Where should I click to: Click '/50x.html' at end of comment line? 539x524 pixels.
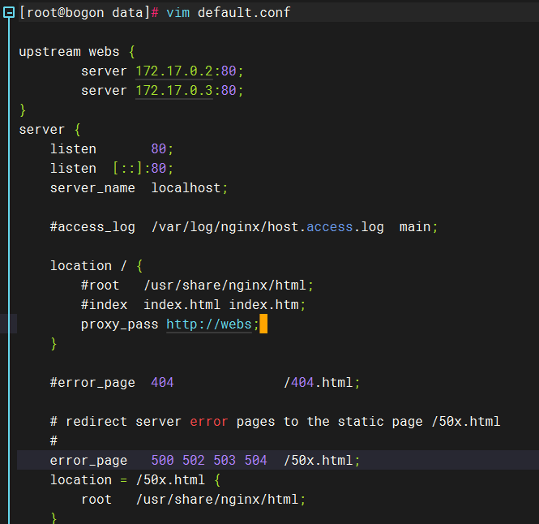(466, 422)
